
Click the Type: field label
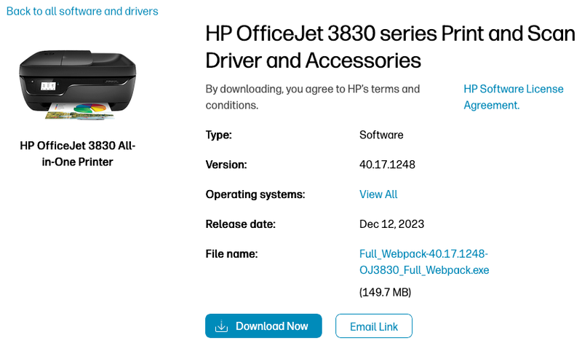218,135
